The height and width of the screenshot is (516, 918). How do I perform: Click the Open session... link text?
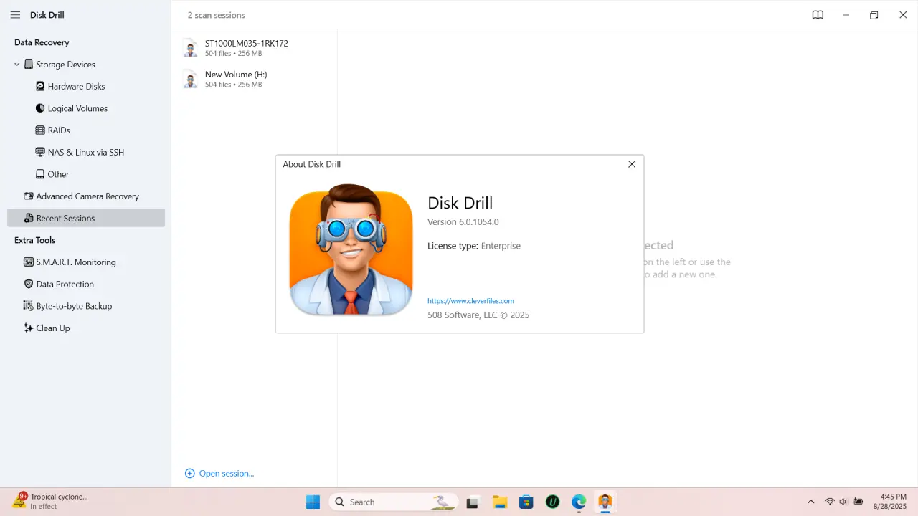227,474
